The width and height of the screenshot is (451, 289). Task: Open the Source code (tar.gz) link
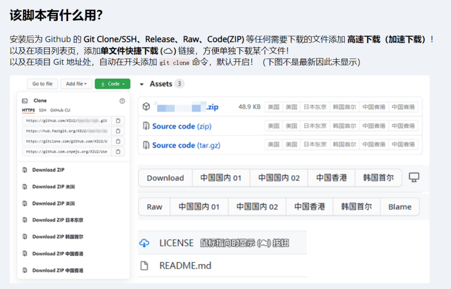point(186,145)
